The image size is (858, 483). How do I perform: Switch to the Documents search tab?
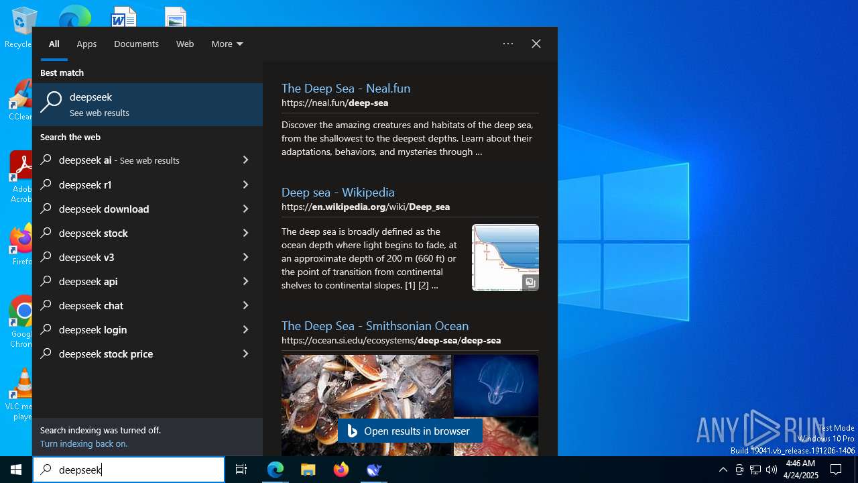point(136,44)
